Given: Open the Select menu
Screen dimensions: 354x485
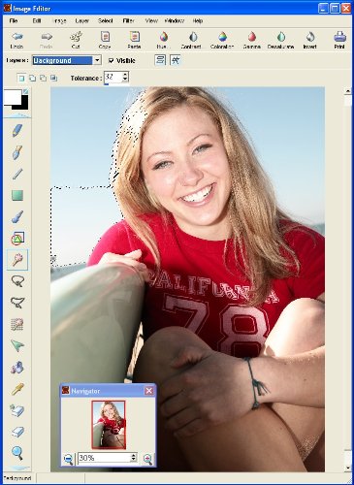Looking at the screenshot, I should (106, 21).
